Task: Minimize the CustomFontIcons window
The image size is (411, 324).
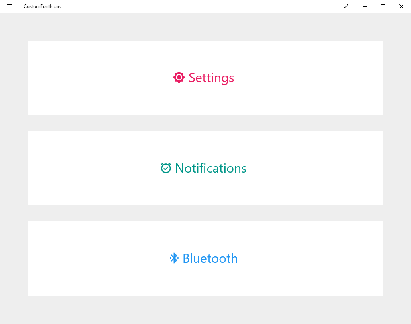Action: point(365,6)
